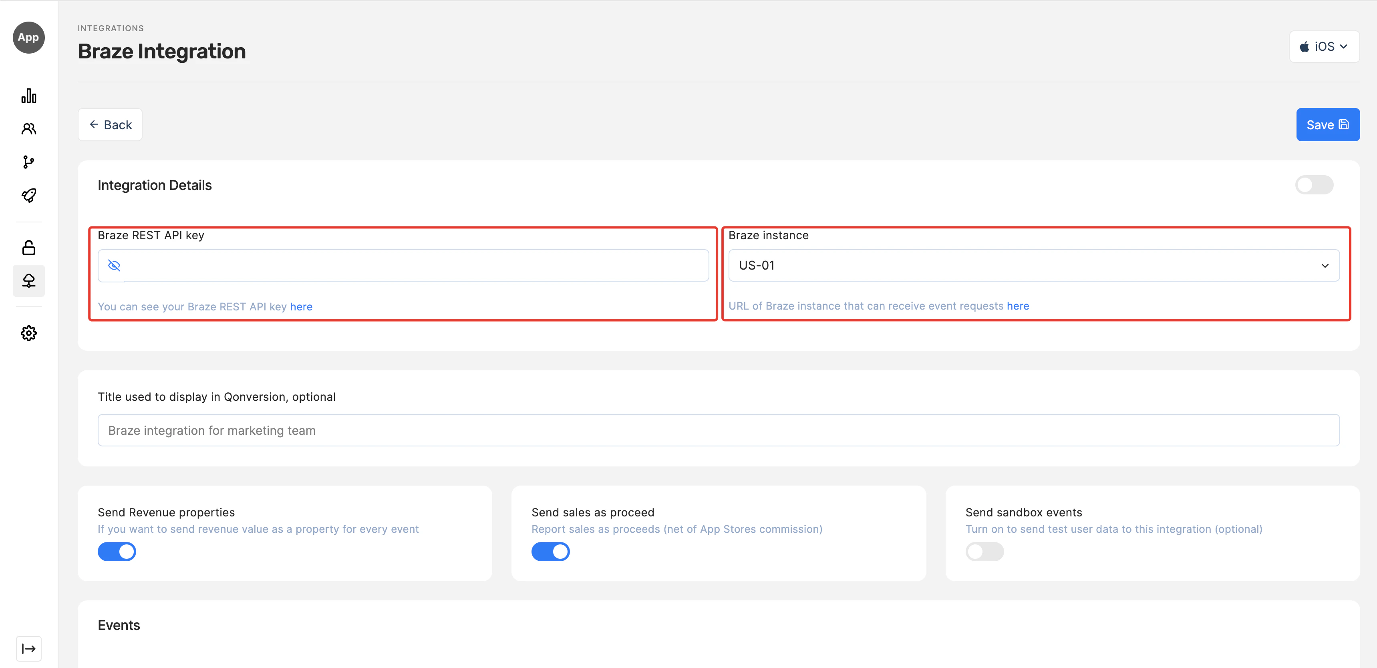
Task: Open the users sidebar icon
Action: pos(29,129)
